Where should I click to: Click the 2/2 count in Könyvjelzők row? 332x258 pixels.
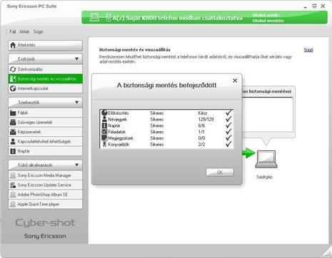coord(201,145)
